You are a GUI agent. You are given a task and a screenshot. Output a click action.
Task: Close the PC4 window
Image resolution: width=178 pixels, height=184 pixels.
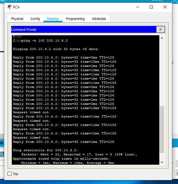[165, 7]
